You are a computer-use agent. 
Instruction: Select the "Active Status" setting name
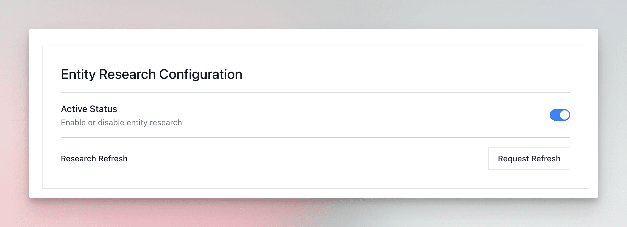pos(89,109)
